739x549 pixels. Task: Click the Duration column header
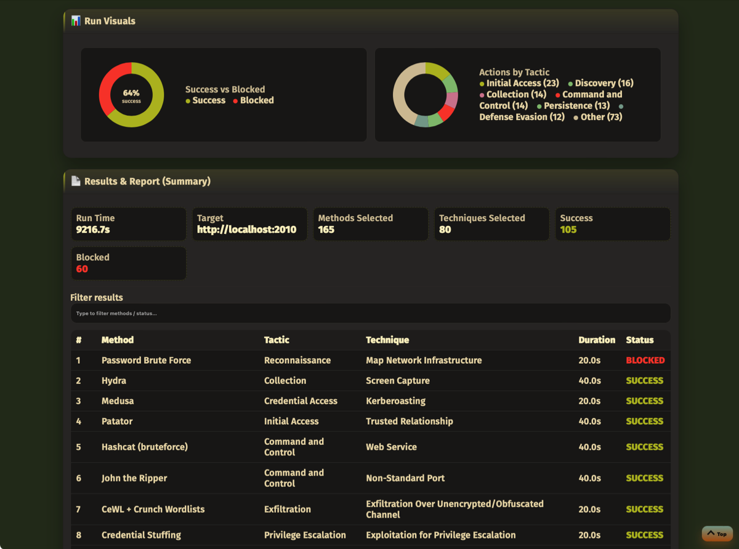[596, 340]
